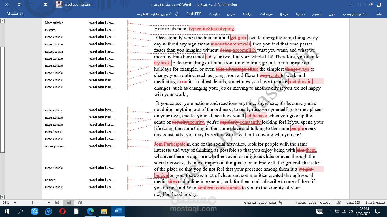Select the 'wrong pronoun' comment
This screenshot has width=387, height=217.
(55, 146)
